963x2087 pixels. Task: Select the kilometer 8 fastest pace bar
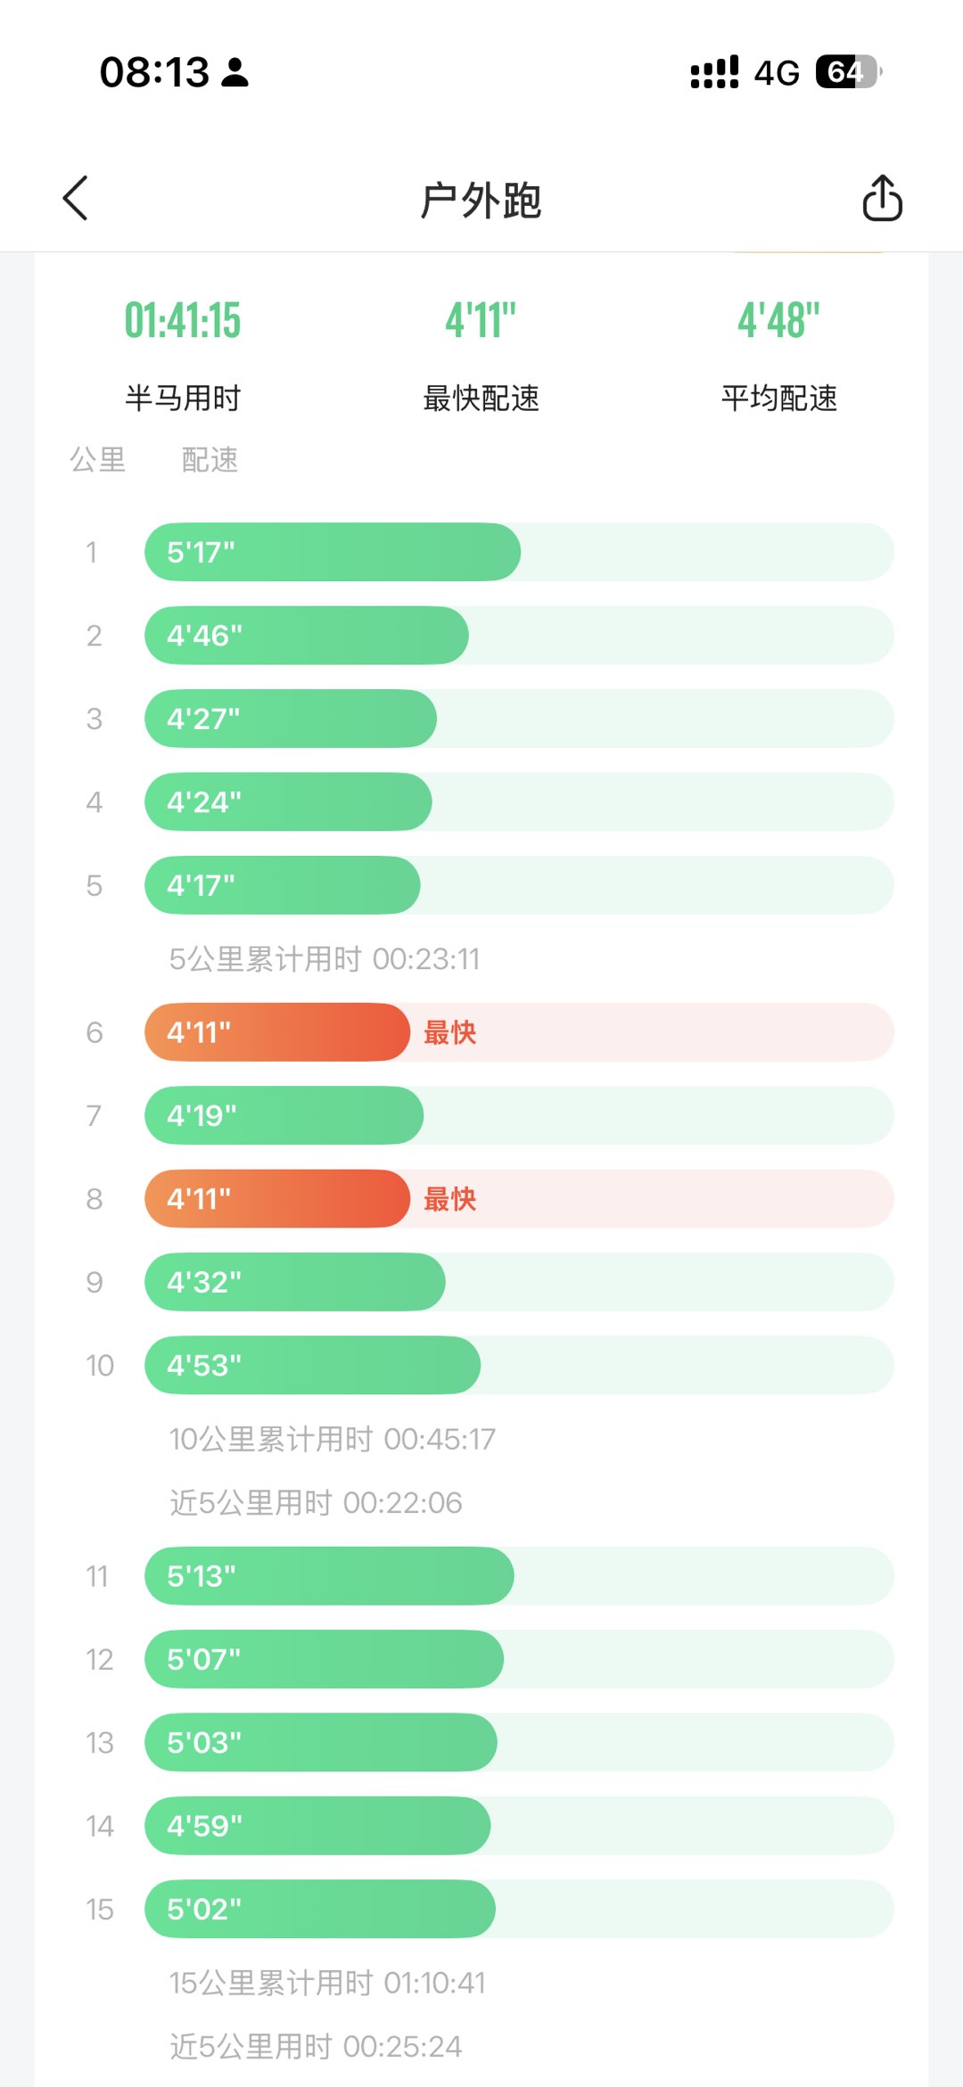[277, 1199]
